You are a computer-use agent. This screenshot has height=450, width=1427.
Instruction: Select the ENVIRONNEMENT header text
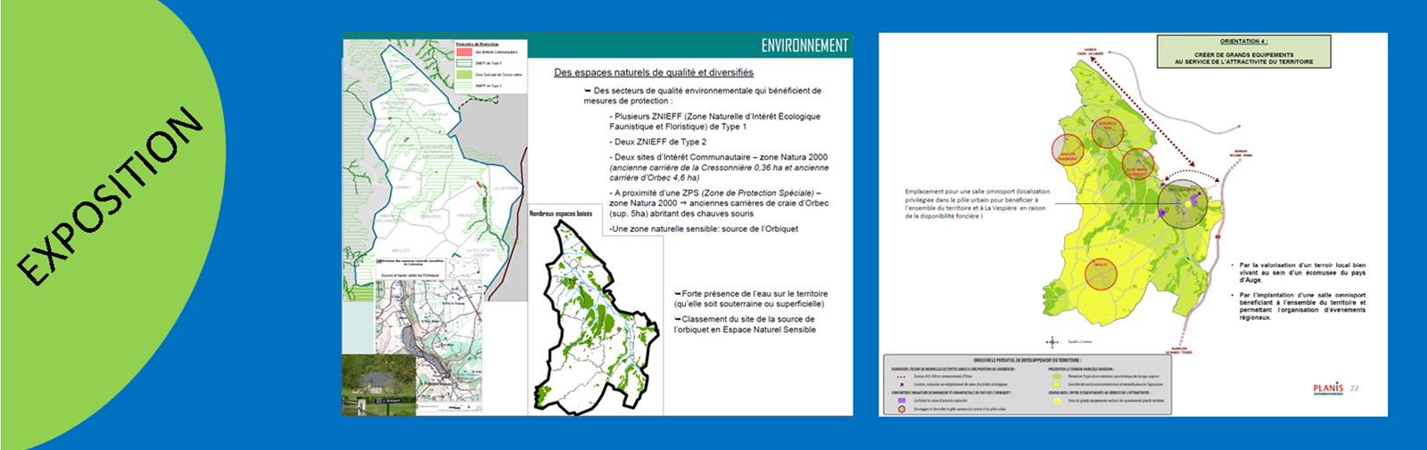click(x=804, y=45)
